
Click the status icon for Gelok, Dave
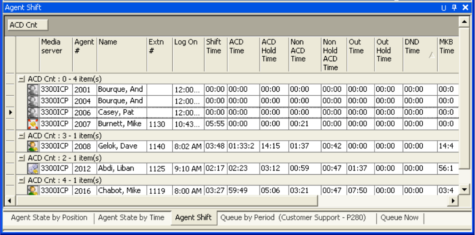(33, 147)
